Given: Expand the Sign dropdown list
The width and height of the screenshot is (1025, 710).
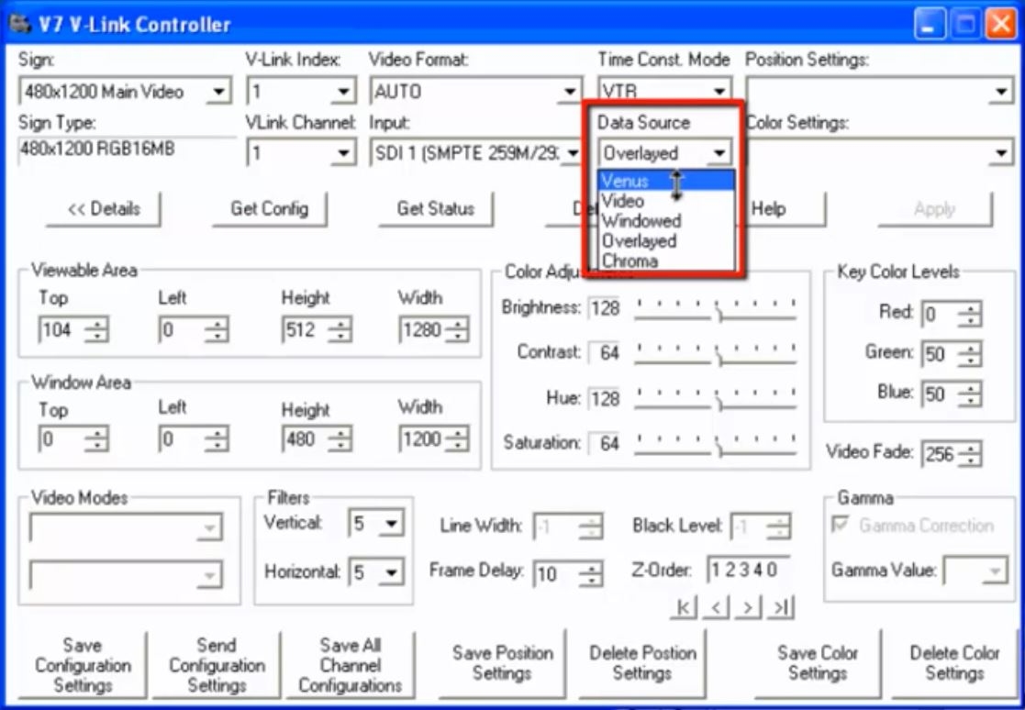Looking at the screenshot, I should point(219,92).
